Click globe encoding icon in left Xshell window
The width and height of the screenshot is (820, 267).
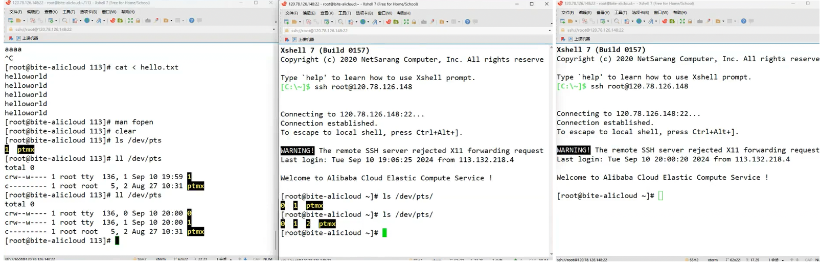pos(87,20)
